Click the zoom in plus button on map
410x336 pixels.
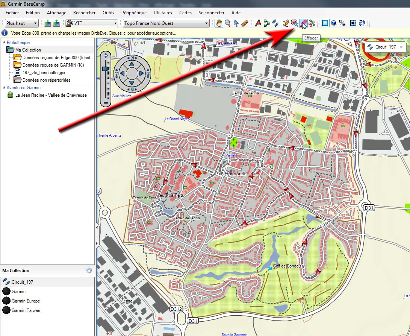[106, 55]
